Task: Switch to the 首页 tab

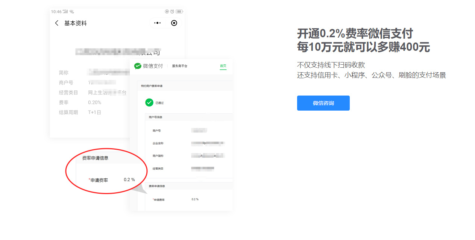Action: tap(223, 66)
